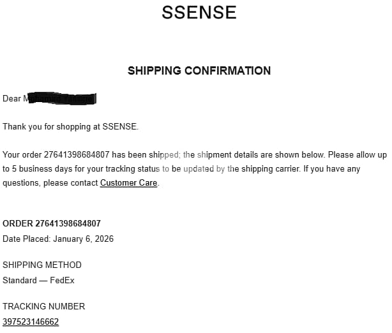The image size is (392, 333).
Task: Click the words 'shipping carrier'
Action: tap(270, 169)
